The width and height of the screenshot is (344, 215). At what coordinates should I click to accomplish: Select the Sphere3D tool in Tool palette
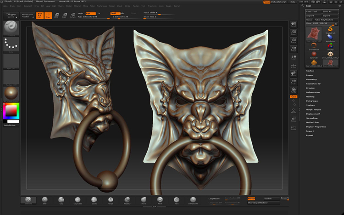[314, 55]
